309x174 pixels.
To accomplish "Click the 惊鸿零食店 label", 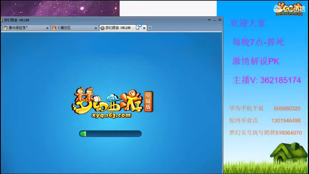I will (244, 120).
